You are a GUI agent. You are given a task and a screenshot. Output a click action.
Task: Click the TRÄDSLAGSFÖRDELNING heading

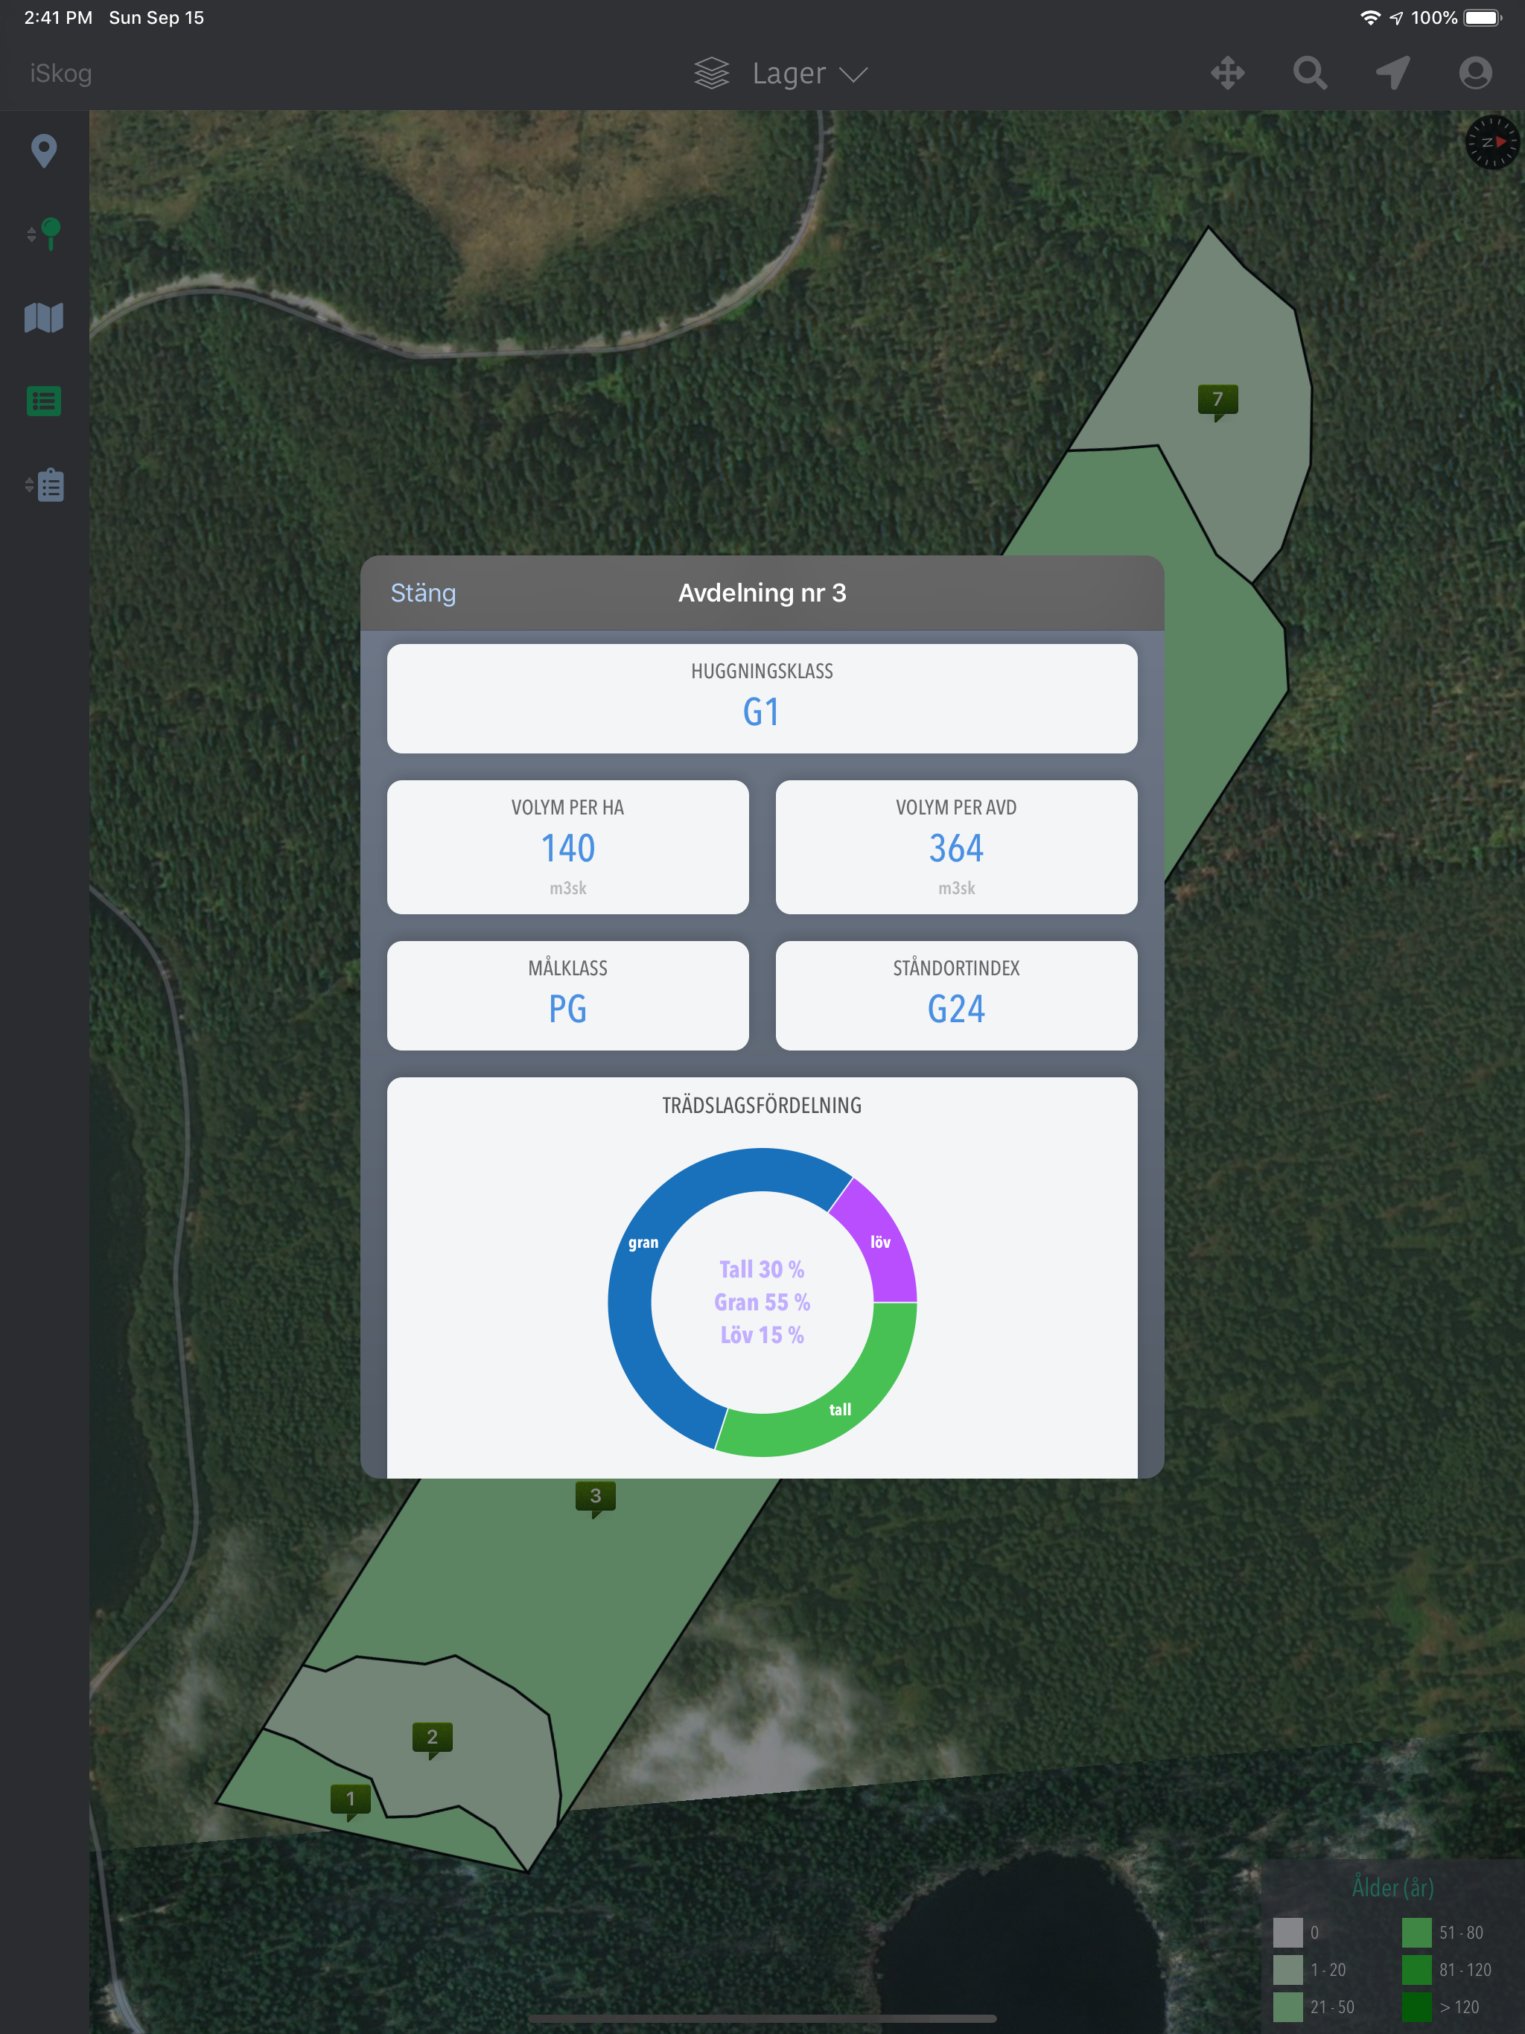(x=762, y=1106)
